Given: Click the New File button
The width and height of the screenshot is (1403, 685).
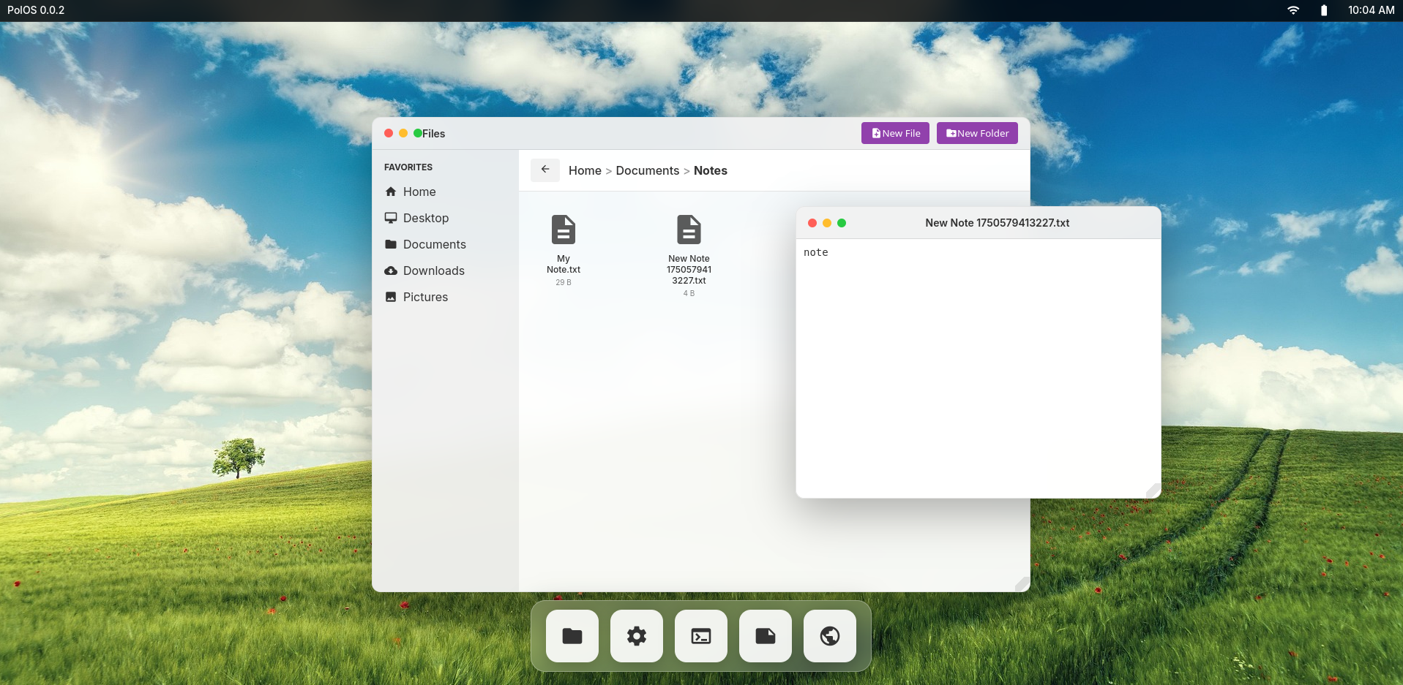Looking at the screenshot, I should coord(895,133).
